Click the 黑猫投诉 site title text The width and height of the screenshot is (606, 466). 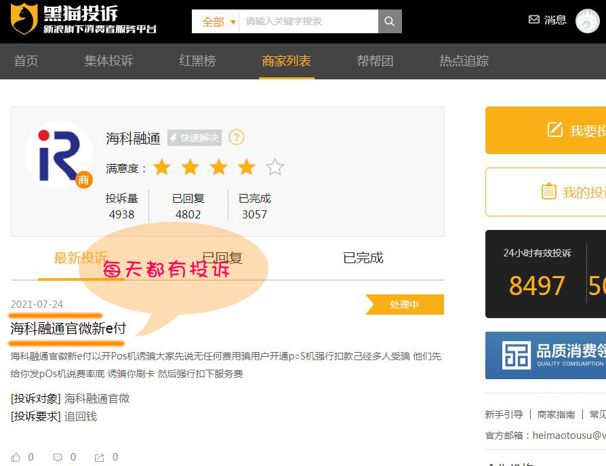(x=81, y=14)
